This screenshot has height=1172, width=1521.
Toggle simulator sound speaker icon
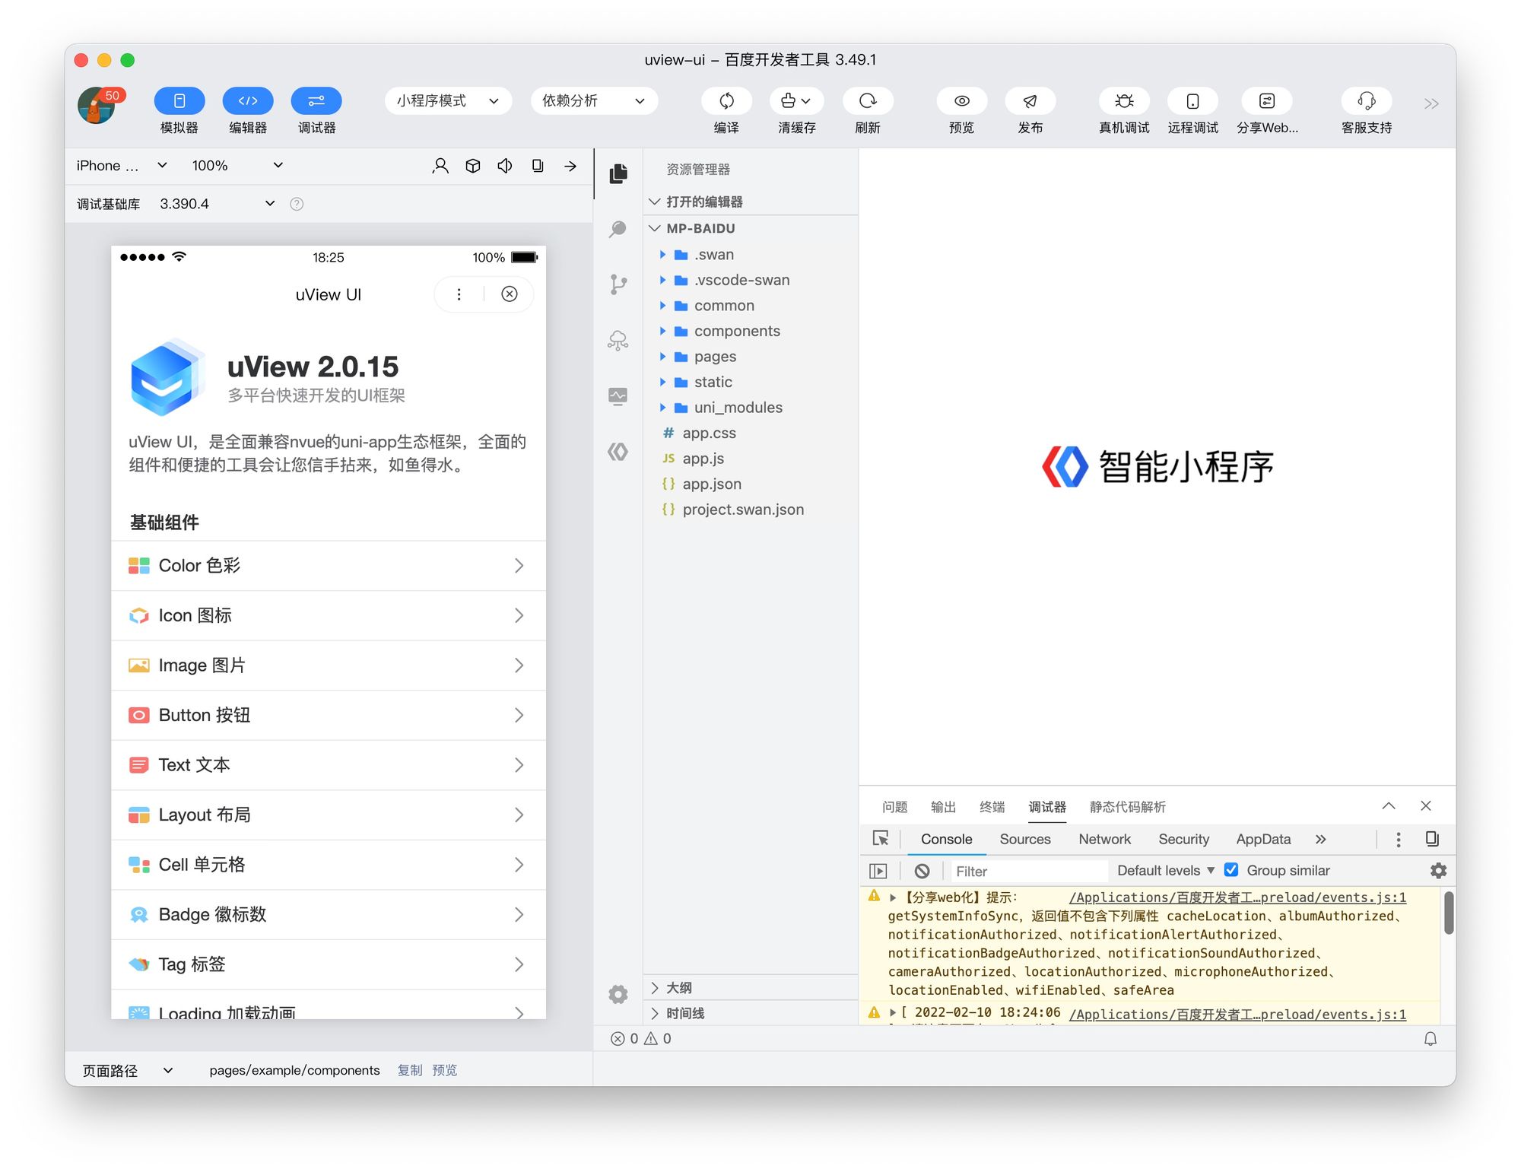[x=505, y=166]
